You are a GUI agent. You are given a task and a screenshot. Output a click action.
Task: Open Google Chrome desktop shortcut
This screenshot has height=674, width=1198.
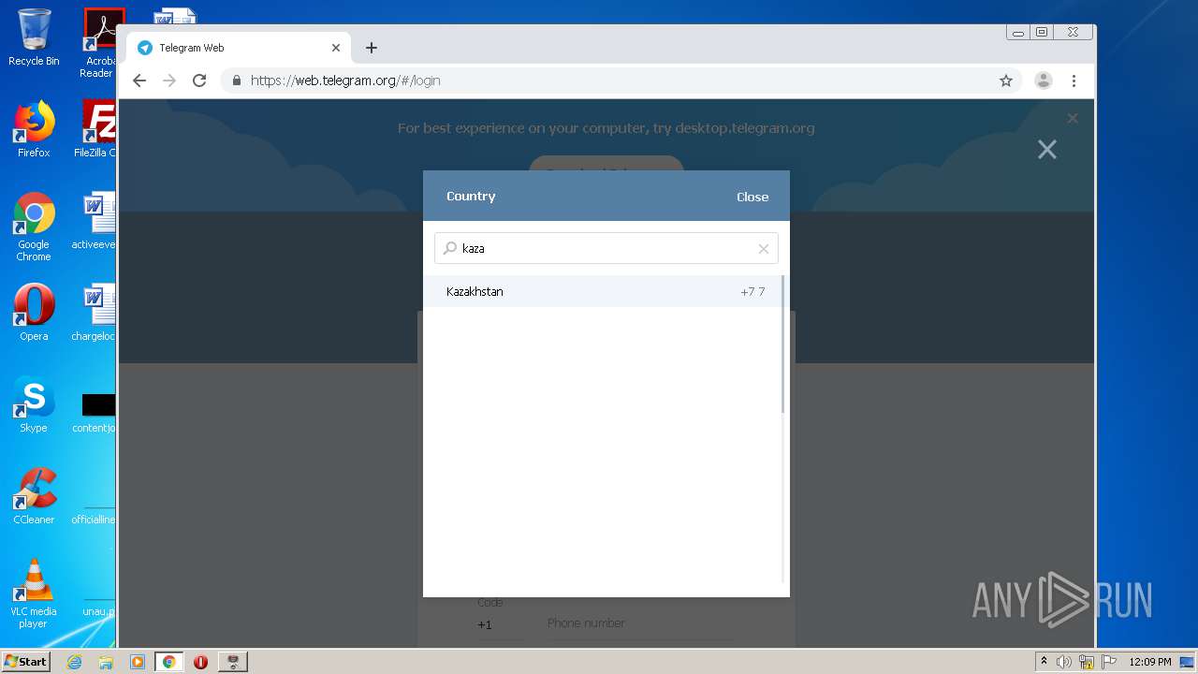tap(34, 227)
